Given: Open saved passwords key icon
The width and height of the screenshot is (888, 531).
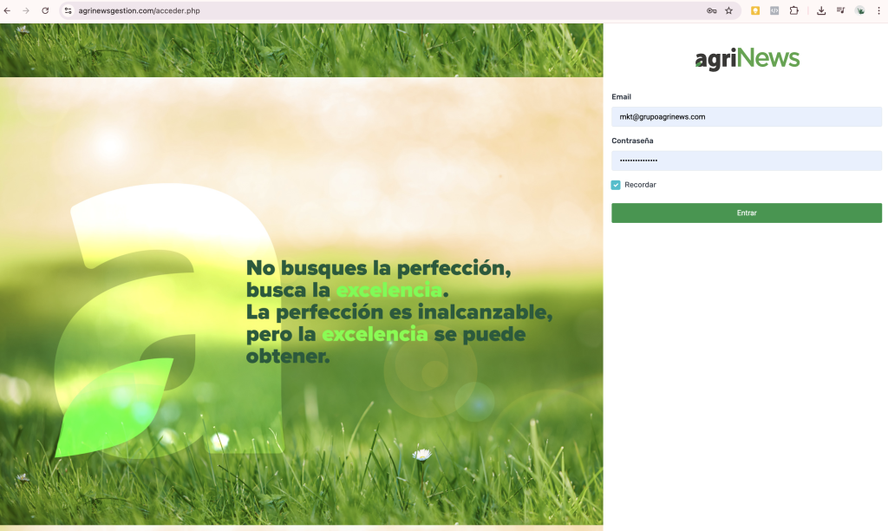Looking at the screenshot, I should [711, 10].
